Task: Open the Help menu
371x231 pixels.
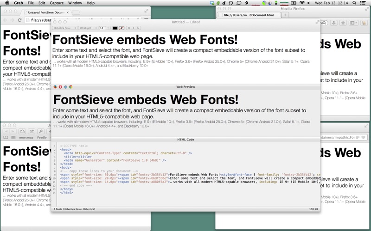Action: tap(90, 3)
